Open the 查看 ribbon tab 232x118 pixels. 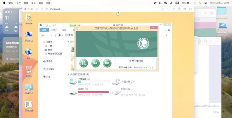click(x=64, y=30)
